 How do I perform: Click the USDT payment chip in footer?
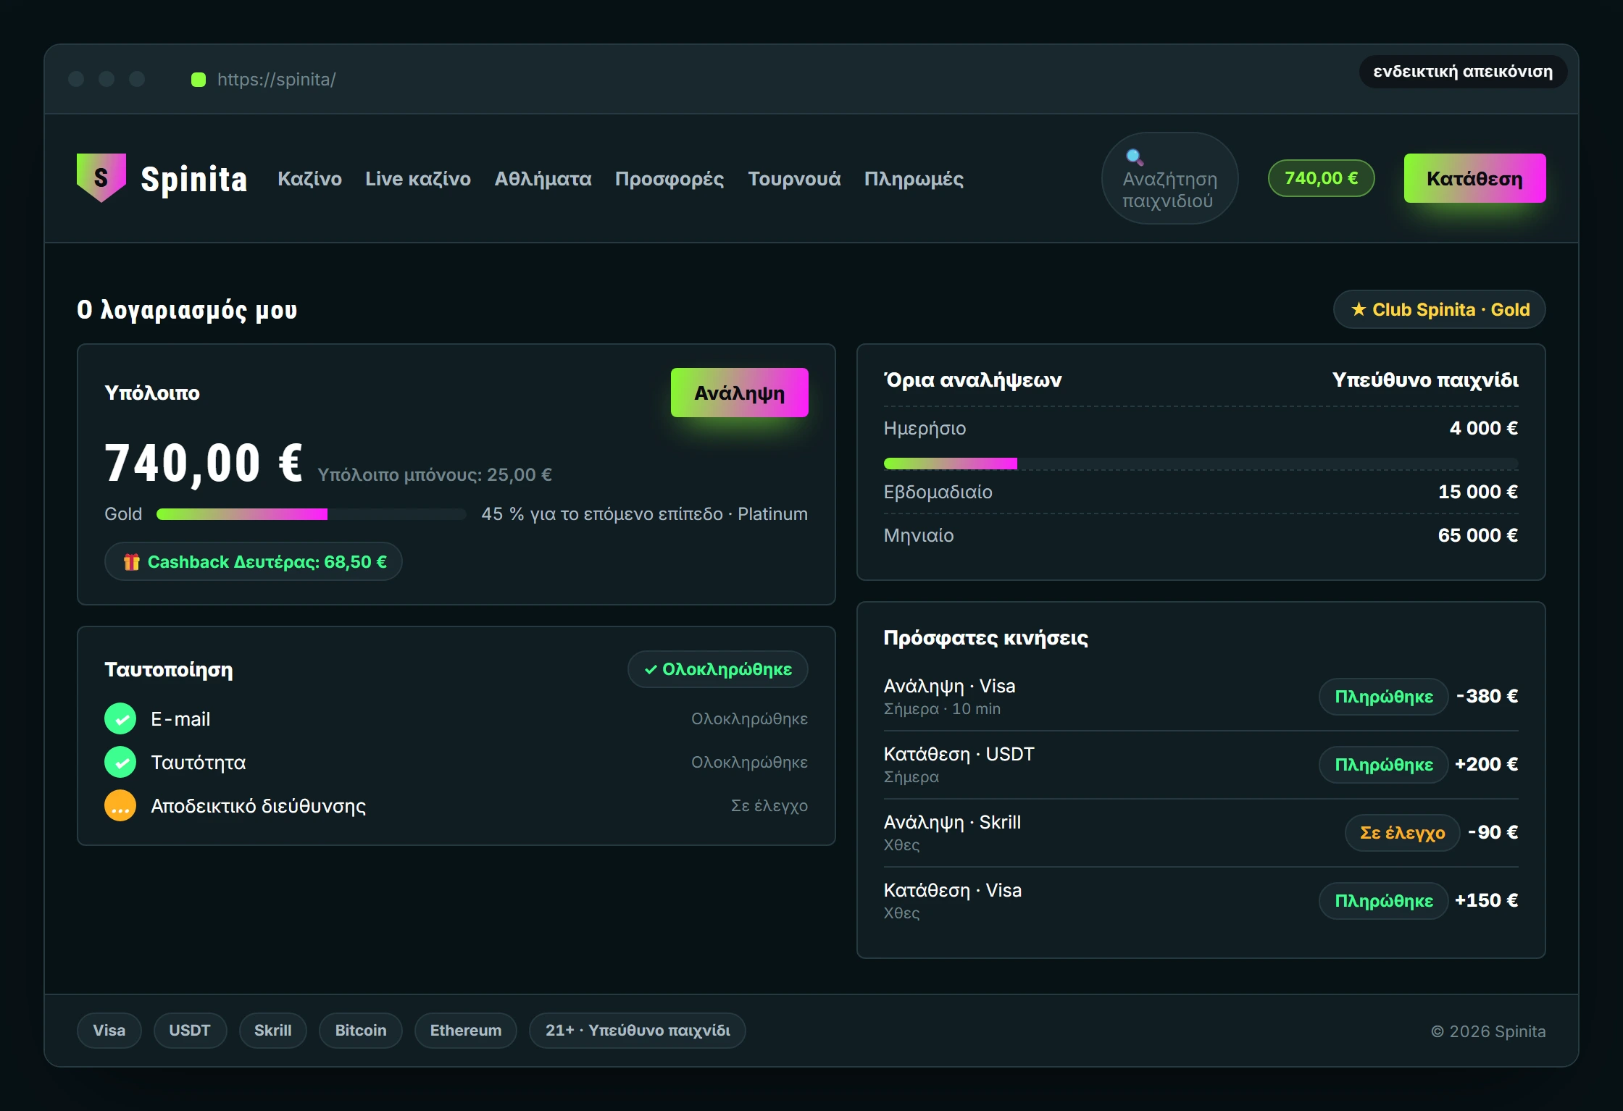[x=190, y=1031]
